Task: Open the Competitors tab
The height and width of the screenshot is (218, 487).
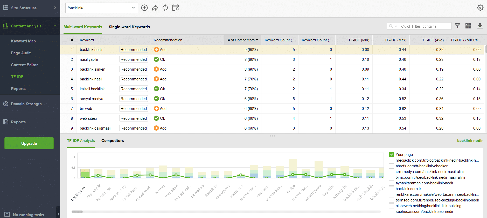Action: 113,141
